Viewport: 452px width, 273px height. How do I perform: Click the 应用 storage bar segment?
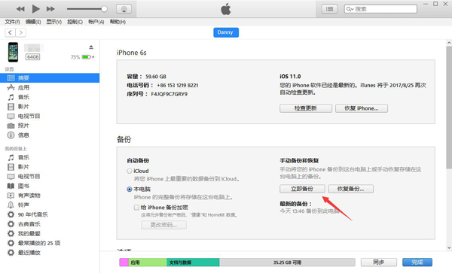pyautogui.click(x=148, y=262)
